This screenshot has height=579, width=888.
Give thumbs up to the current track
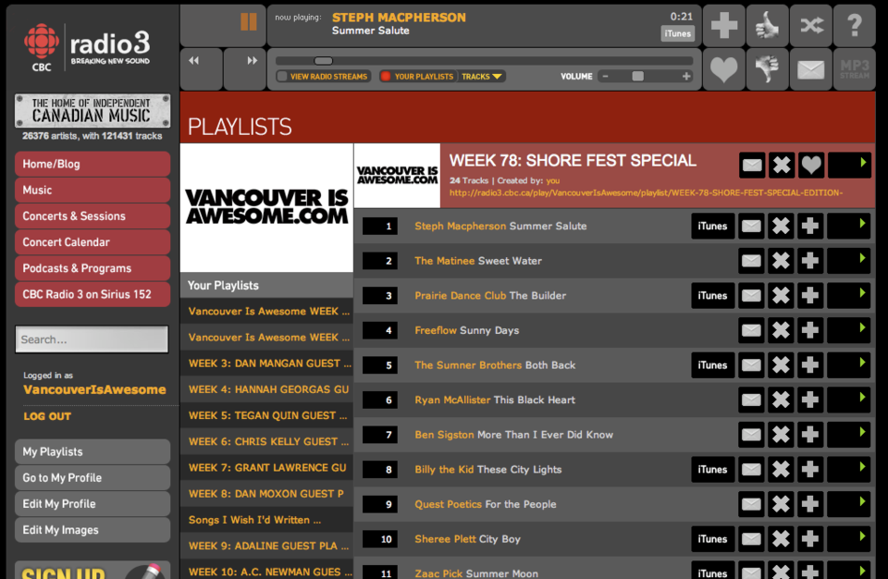pos(768,26)
